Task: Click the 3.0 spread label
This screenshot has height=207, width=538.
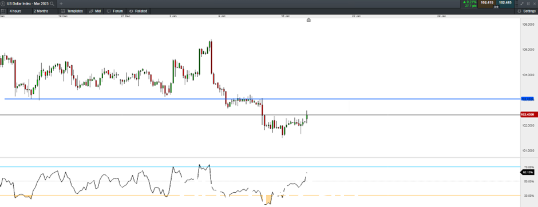Action: 496,7
